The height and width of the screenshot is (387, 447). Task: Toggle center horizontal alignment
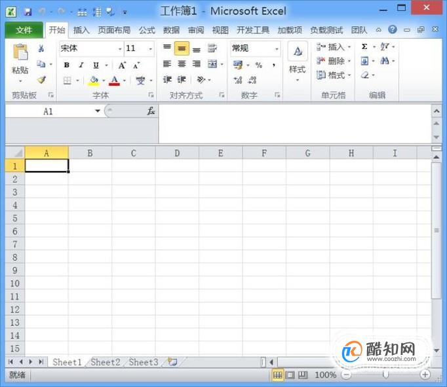tap(182, 64)
